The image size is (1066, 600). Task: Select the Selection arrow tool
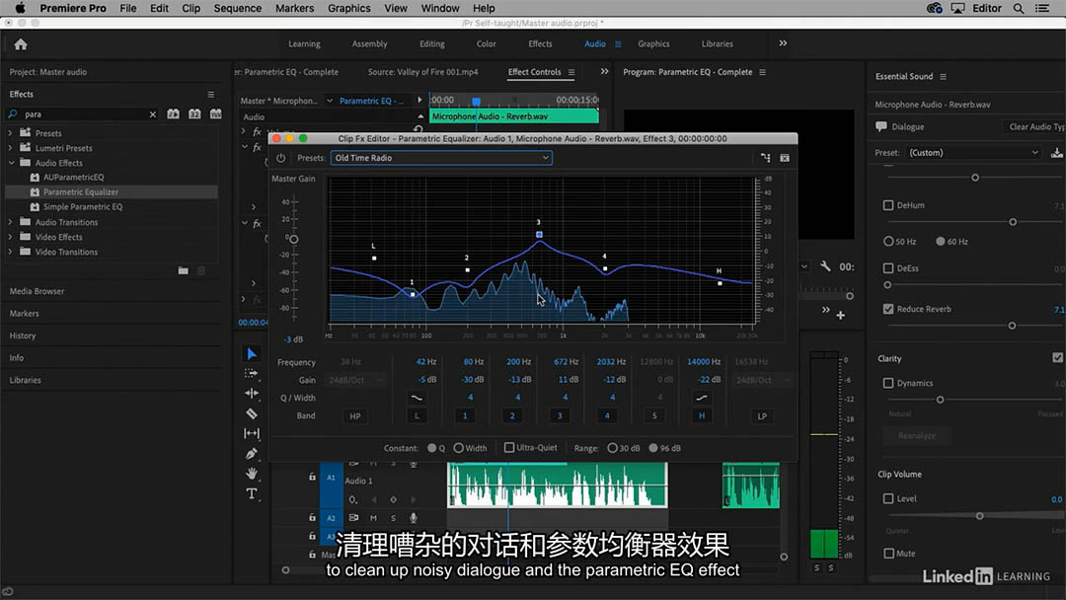(252, 354)
